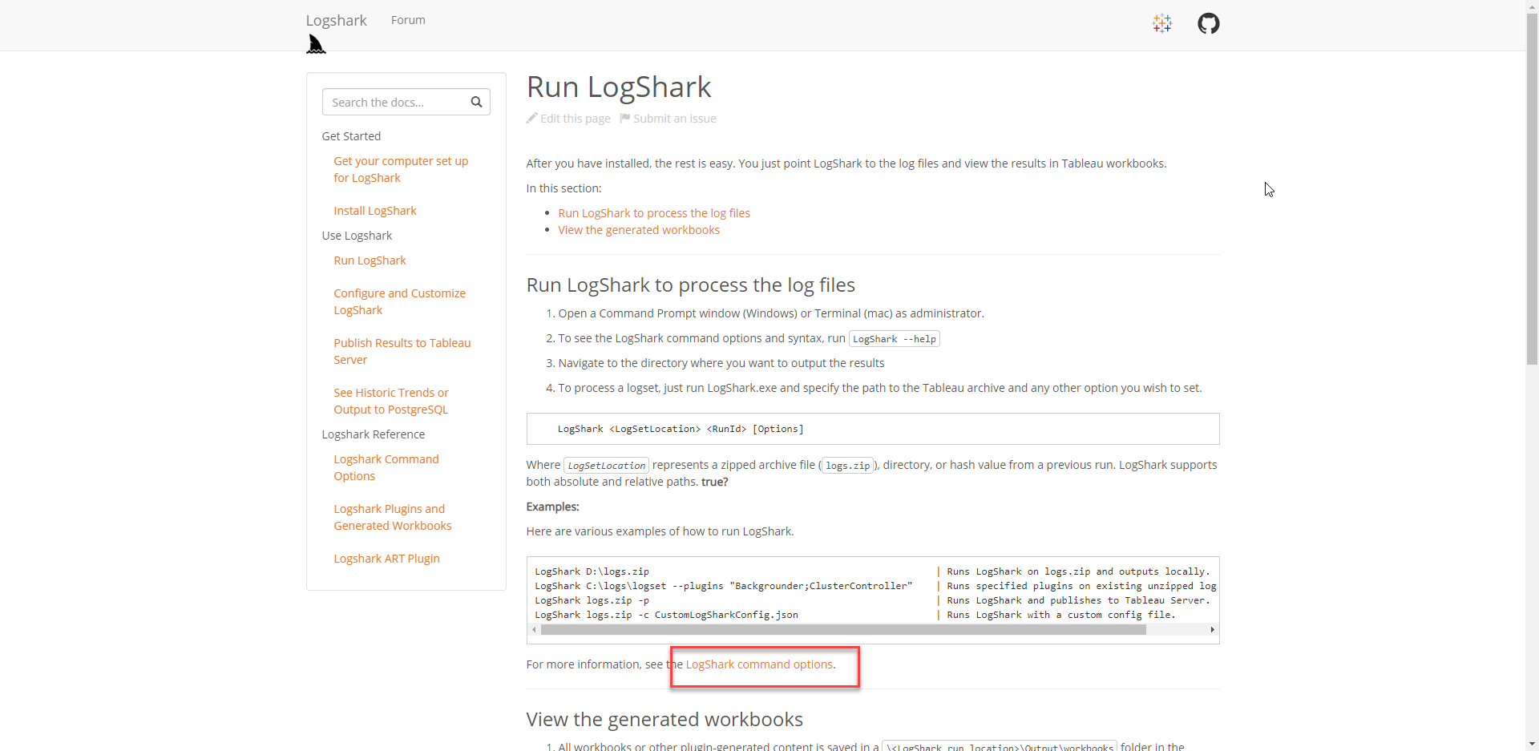Click the page scrollbar up arrow
This screenshot has height=751, width=1539.
click(1532, 6)
